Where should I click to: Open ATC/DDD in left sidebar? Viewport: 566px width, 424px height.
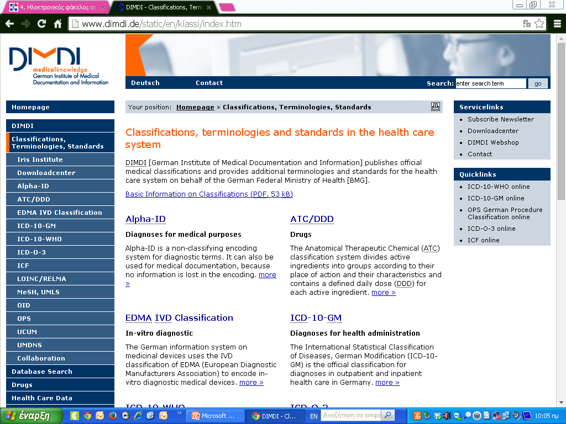(x=60, y=199)
